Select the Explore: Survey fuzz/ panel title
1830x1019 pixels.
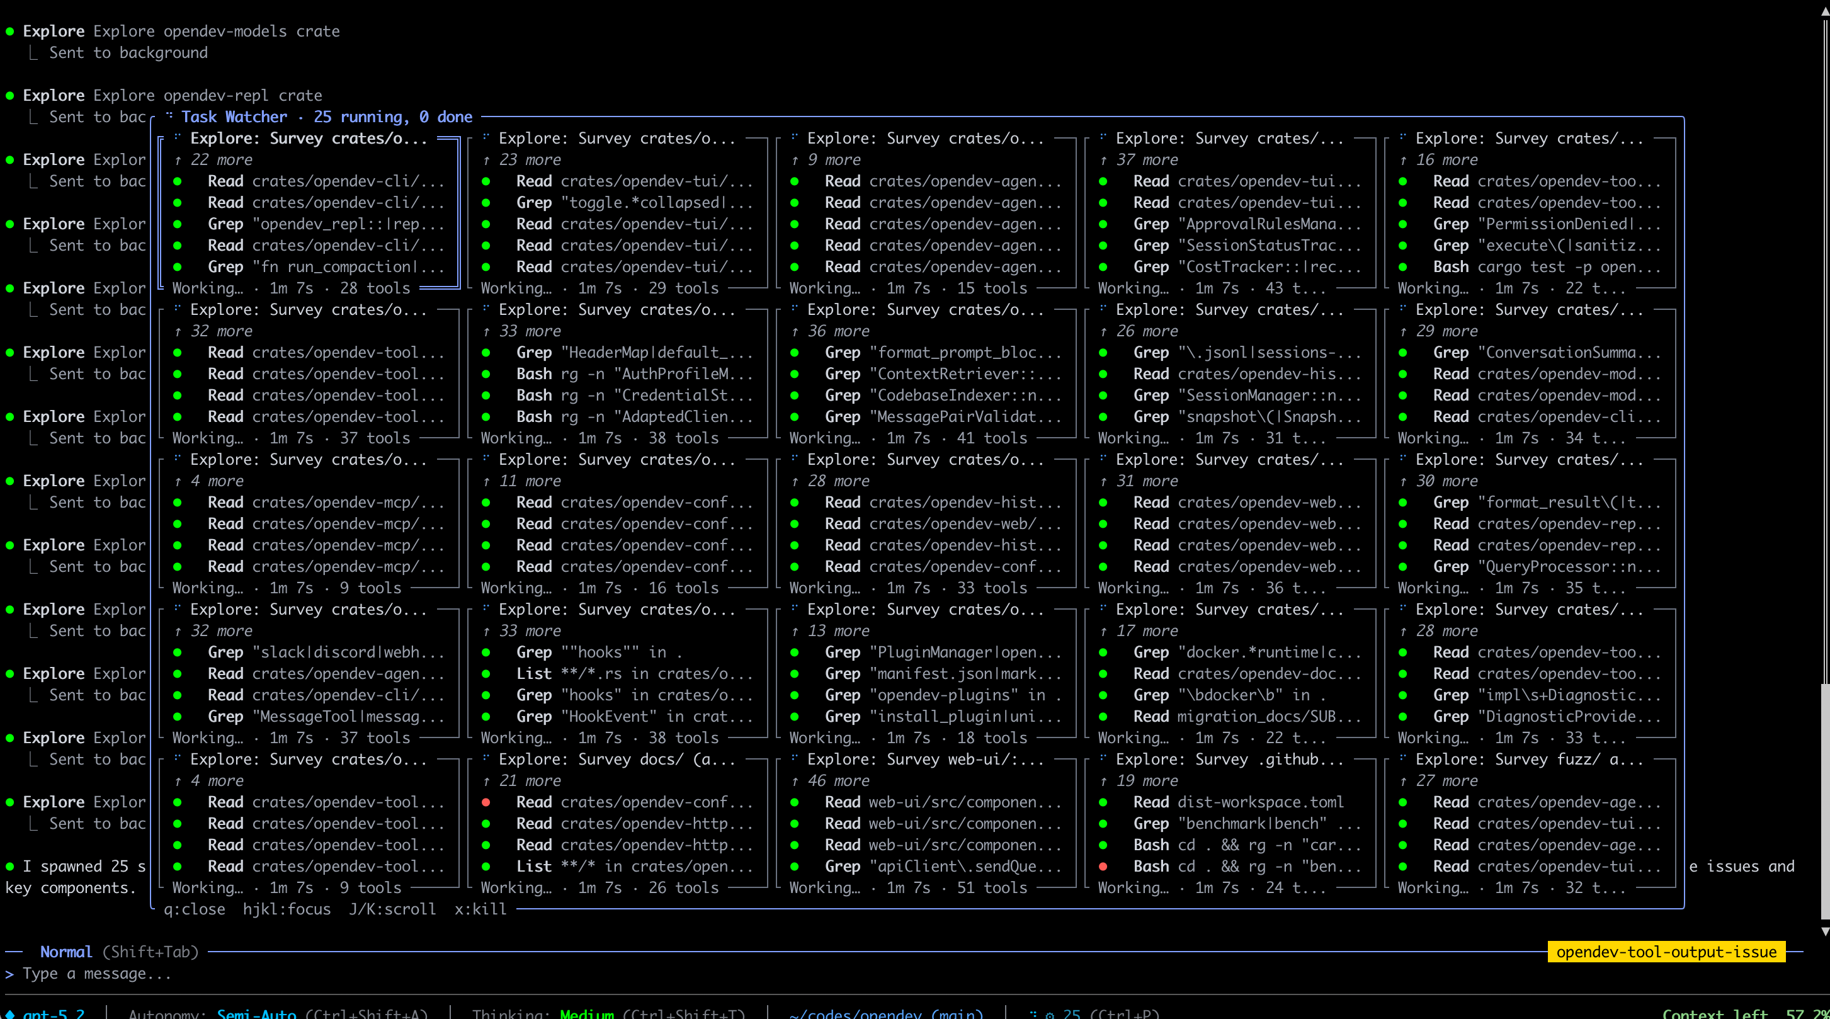pyautogui.click(x=1528, y=759)
